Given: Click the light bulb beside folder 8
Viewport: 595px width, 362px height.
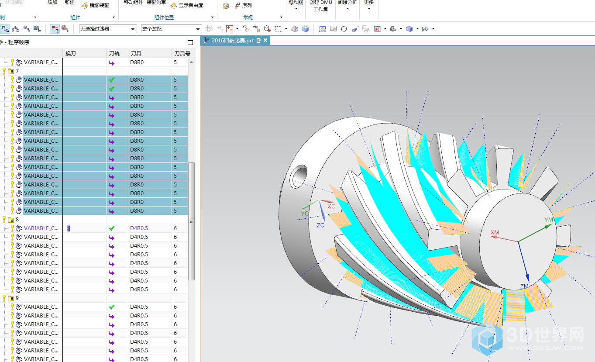Looking at the screenshot, I should [x=4, y=219].
